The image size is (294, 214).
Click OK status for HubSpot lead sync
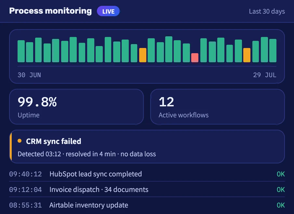coord(281,174)
